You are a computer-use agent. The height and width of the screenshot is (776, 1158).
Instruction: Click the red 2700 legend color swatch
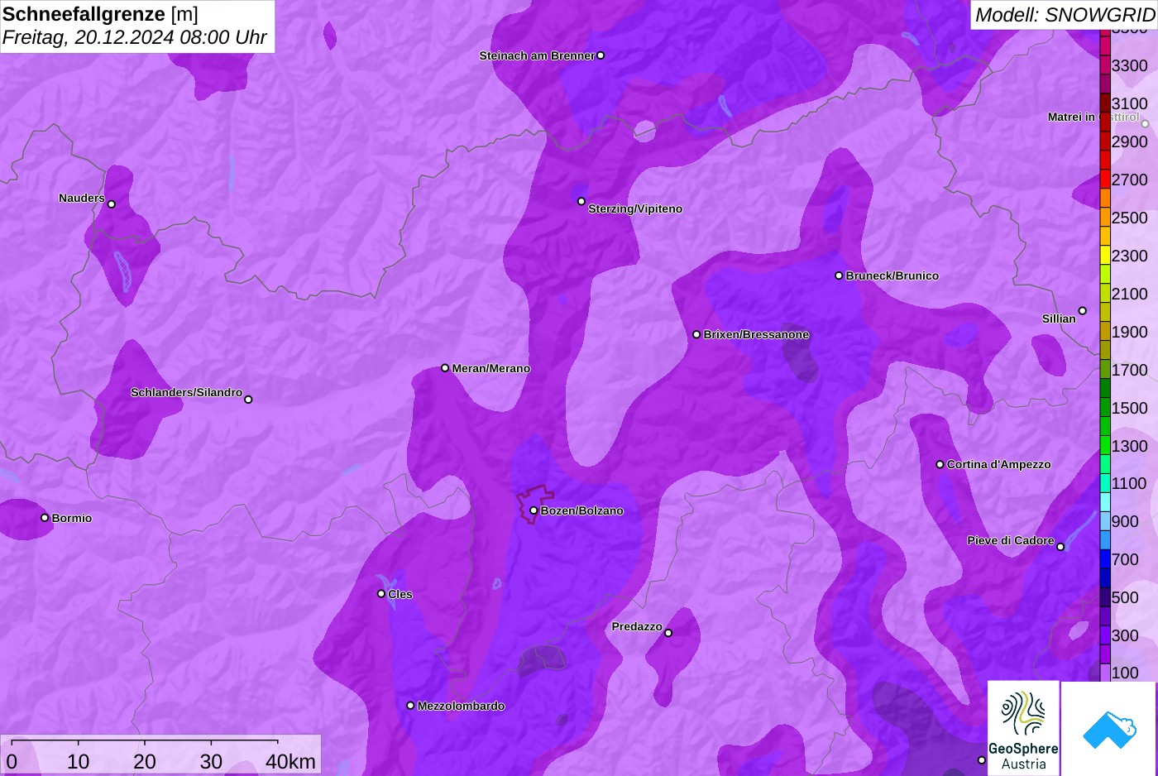click(x=1105, y=180)
